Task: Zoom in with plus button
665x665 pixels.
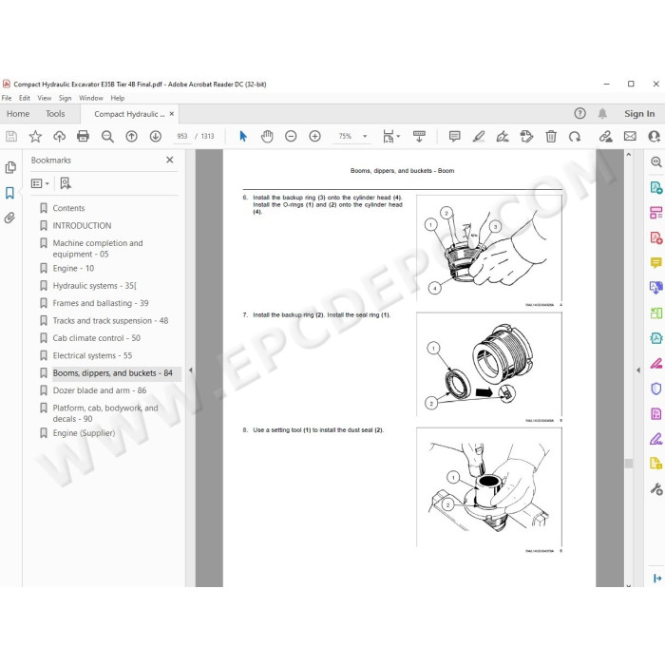Action: click(x=314, y=136)
